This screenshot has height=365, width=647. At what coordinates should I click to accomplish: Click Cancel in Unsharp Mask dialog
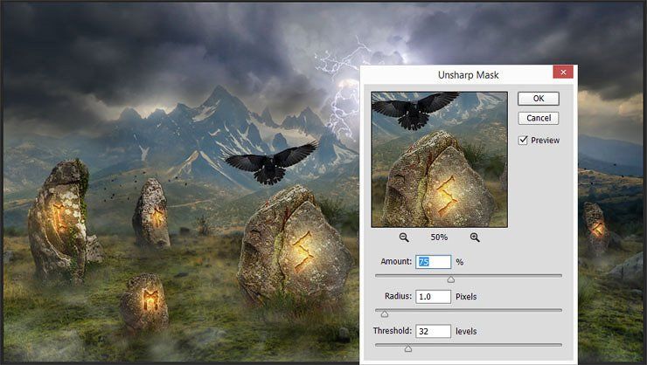click(539, 118)
